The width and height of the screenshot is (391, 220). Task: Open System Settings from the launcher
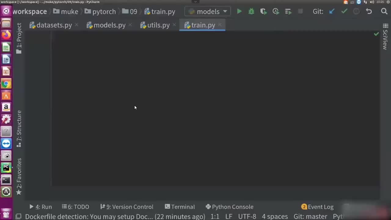point(6,119)
